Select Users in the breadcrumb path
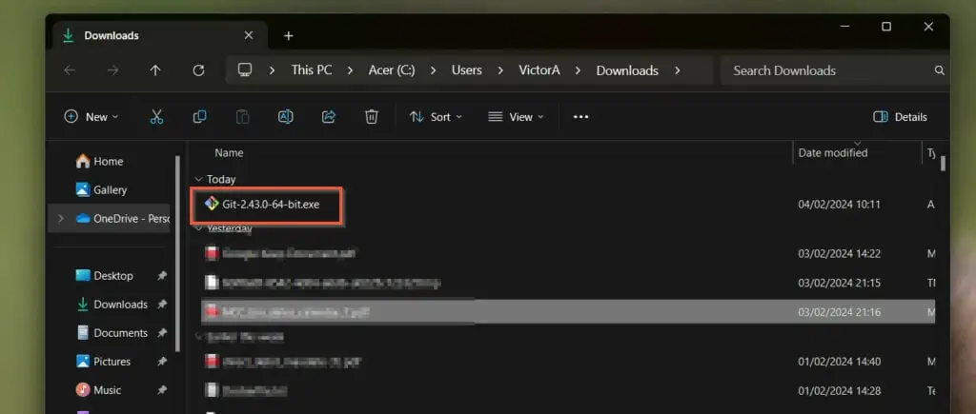This screenshot has width=976, height=414. [x=467, y=70]
